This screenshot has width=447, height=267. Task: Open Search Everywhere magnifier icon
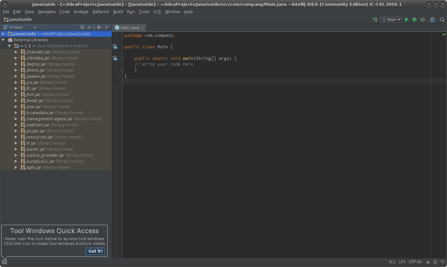click(442, 20)
